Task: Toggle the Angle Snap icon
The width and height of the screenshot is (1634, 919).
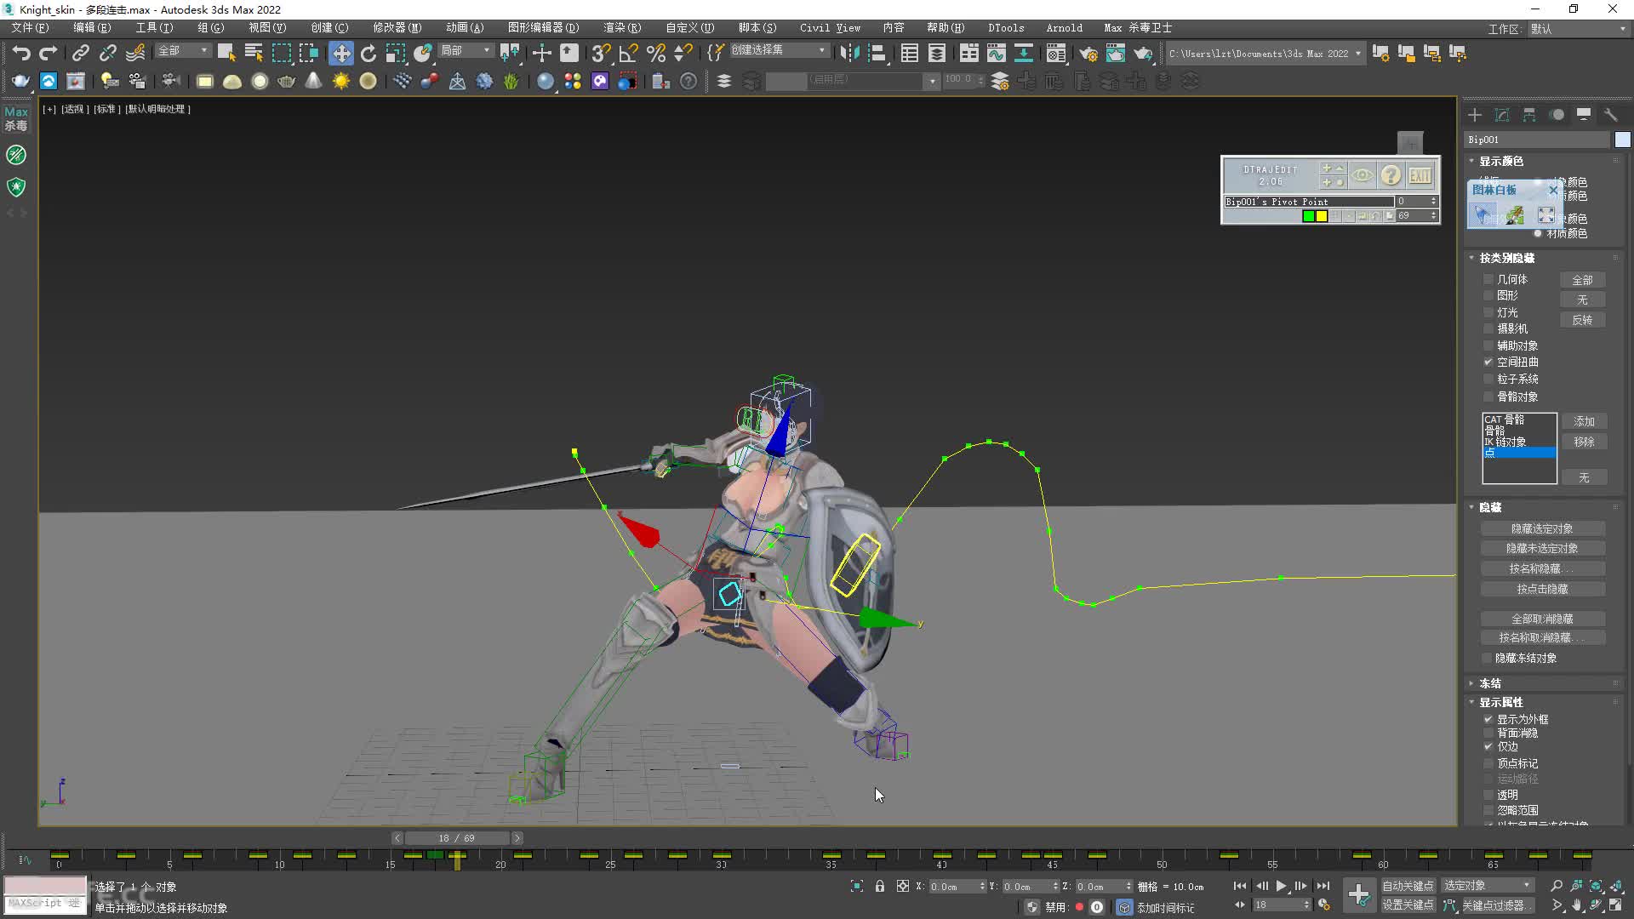Action: point(628,53)
